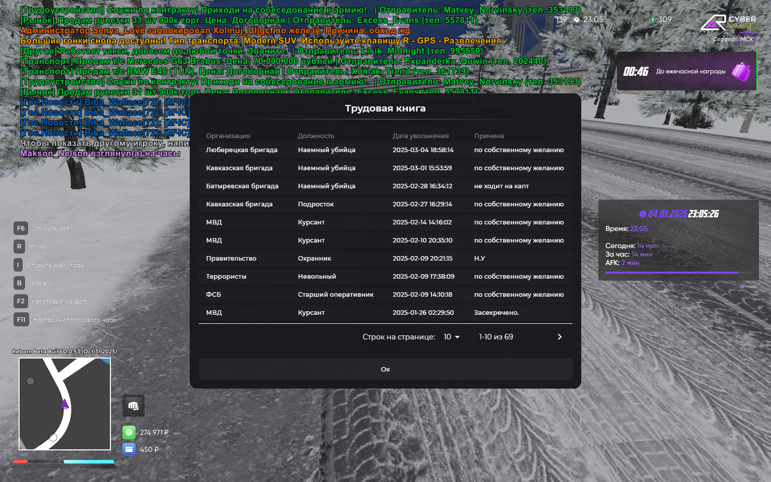The height and width of the screenshot is (482, 771).
Task: Click the R menu key icon
Action: click(20, 247)
